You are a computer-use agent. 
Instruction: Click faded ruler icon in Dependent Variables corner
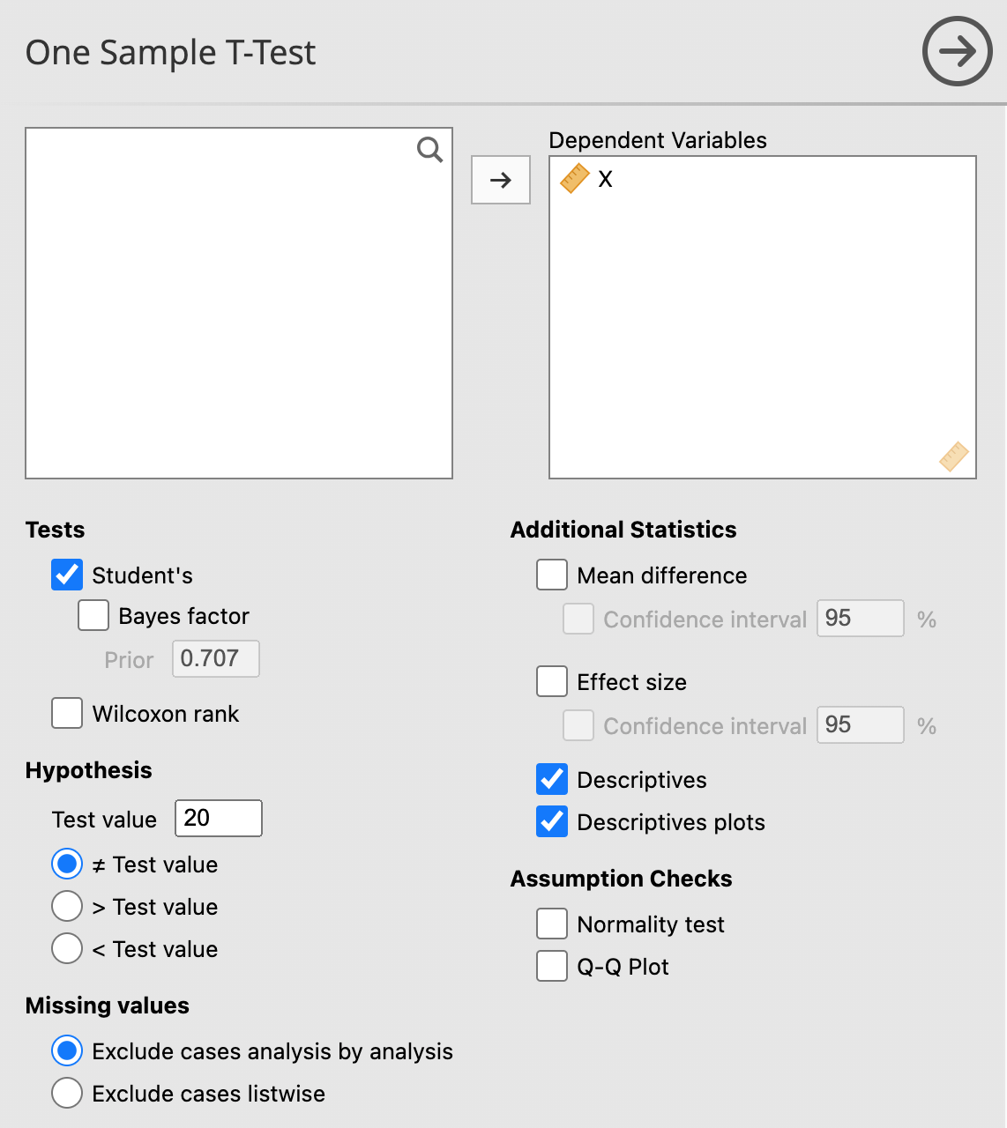click(953, 456)
